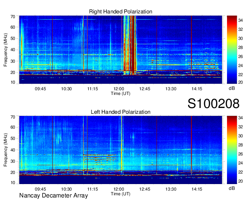Click the 60 MHz tick of the Right Handed plot
Viewport: 247px width, 200px height.
click(x=13, y=27)
